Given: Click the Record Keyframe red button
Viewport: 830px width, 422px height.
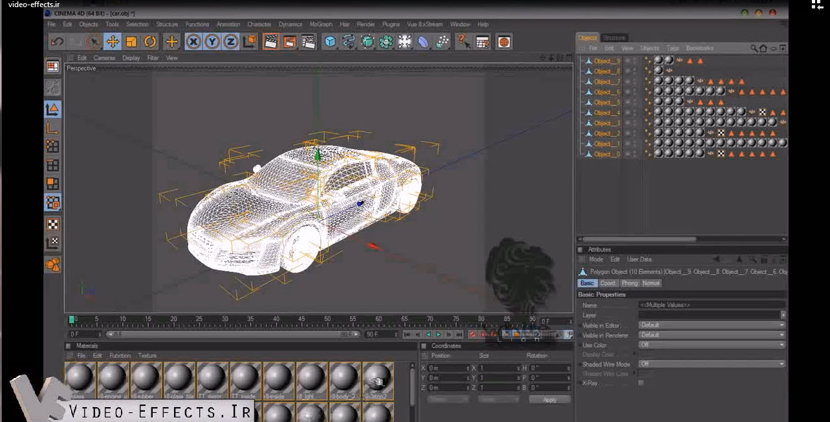Looking at the screenshot, I should (472, 335).
